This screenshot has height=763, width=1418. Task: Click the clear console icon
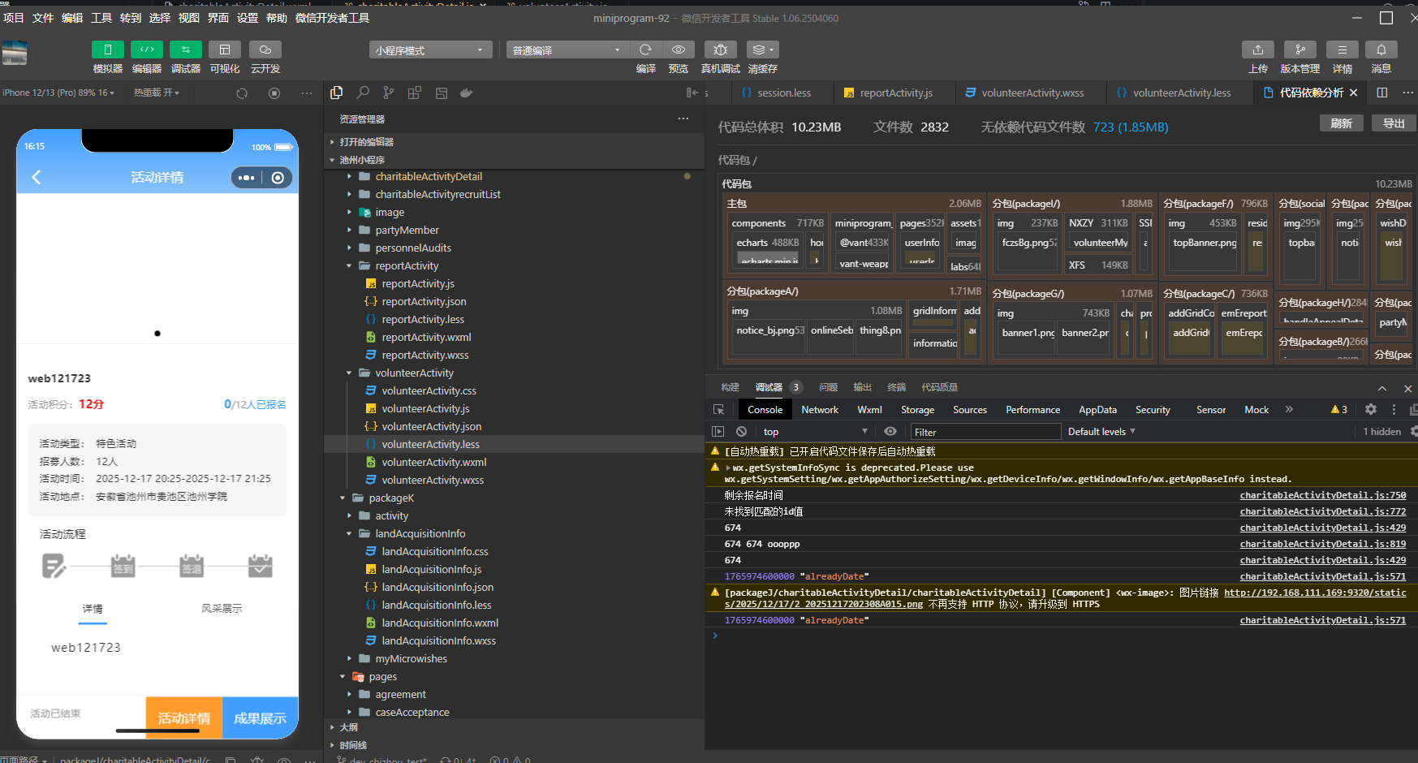pyautogui.click(x=741, y=432)
